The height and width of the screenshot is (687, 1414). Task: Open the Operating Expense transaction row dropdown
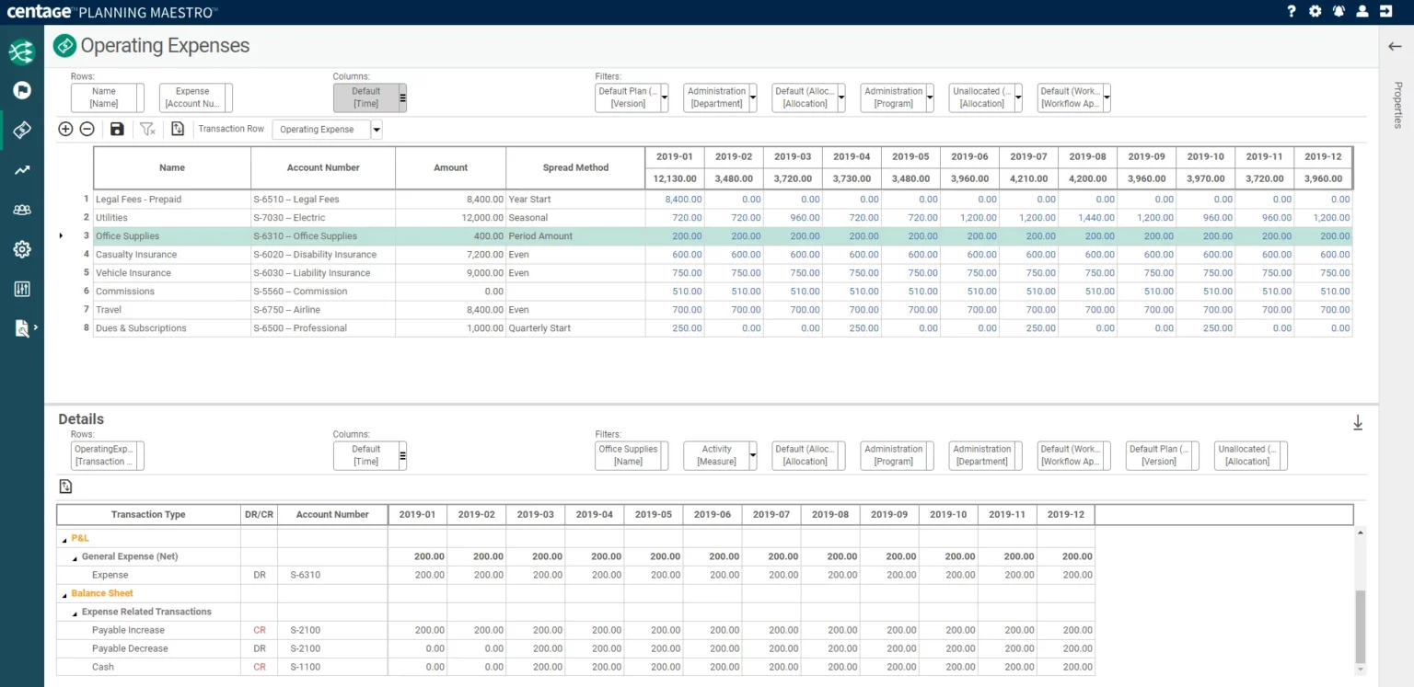[x=375, y=129]
